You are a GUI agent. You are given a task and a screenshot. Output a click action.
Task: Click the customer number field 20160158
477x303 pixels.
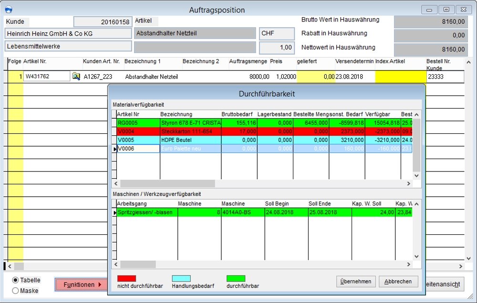(x=103, y=22)
